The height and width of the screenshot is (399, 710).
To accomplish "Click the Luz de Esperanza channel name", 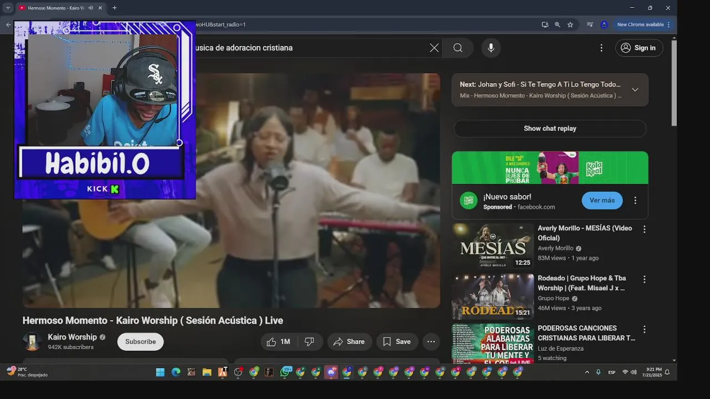I will tap(560, 349).
